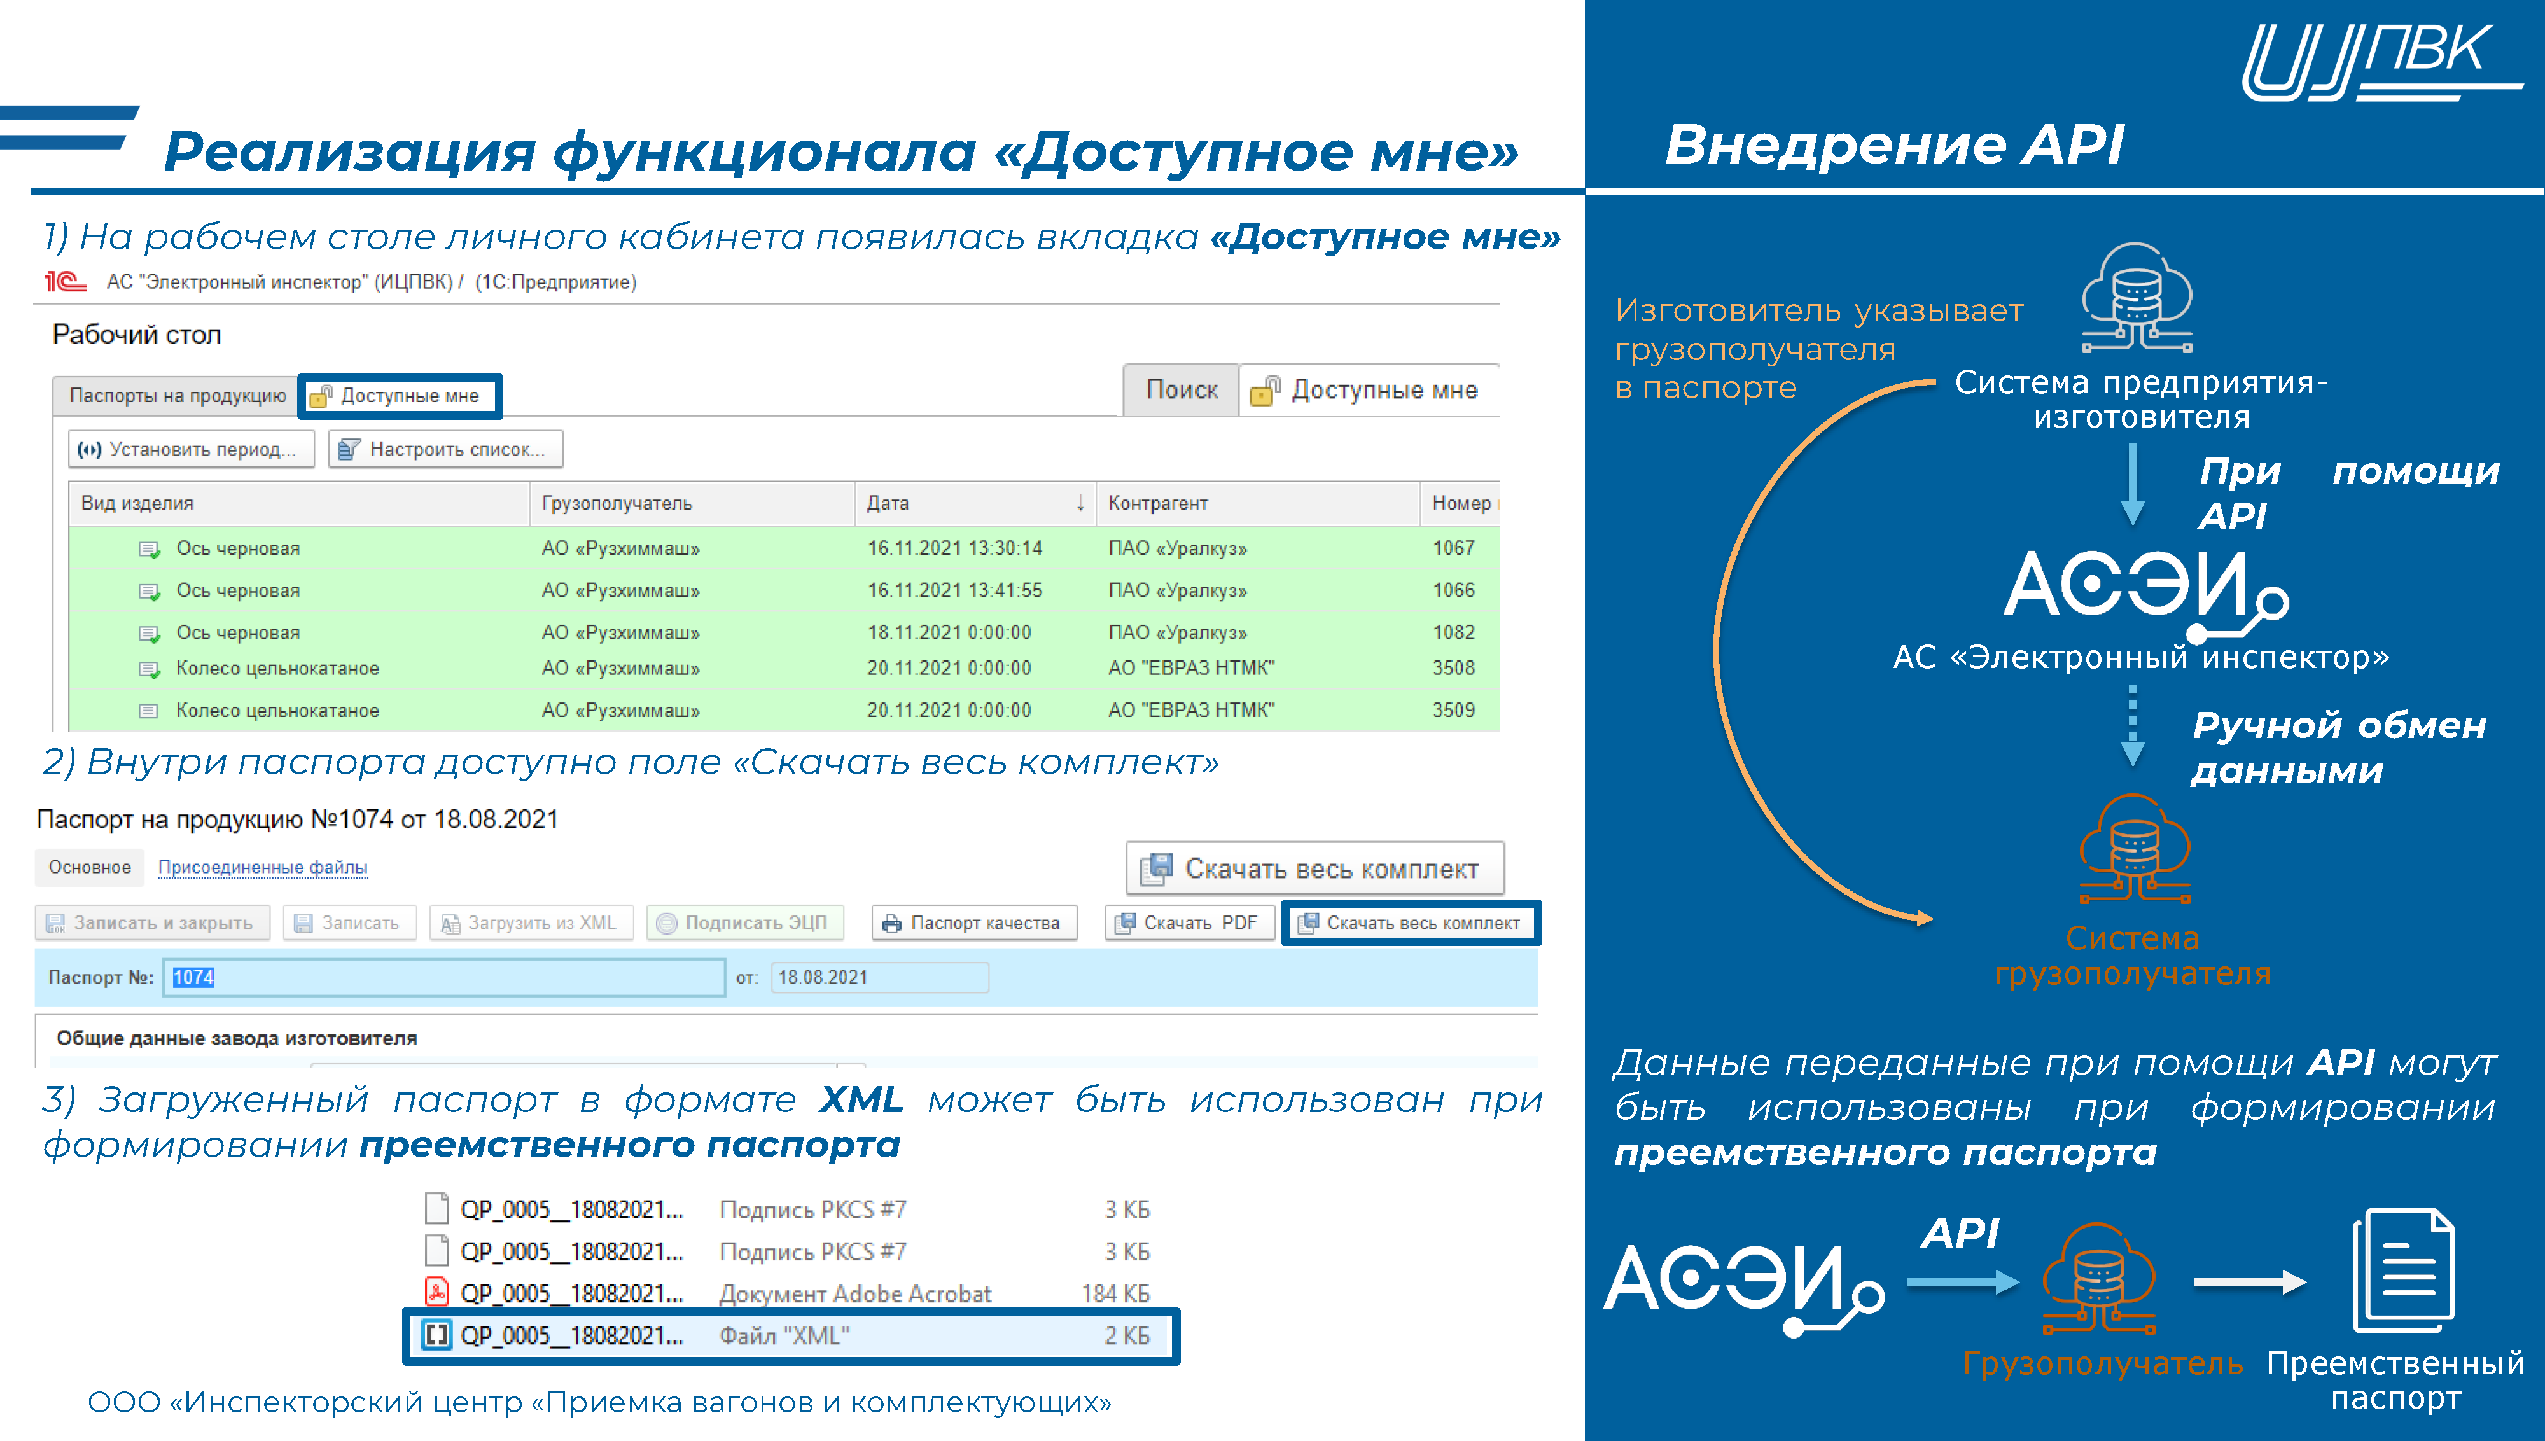This screenshot has height=1441, width=2545.
Task: Click 'Подписать ЭЦП' button
Action: pyautogui.click(x=745, y=923)
